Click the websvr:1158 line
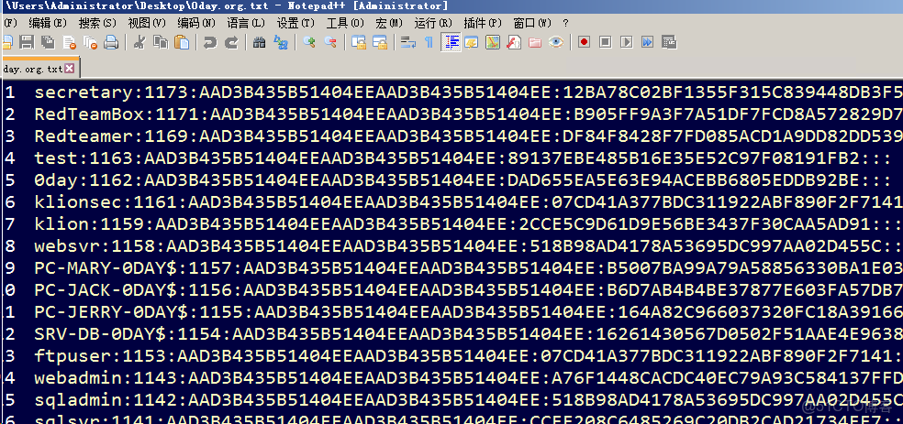 (x=469, y=247)
